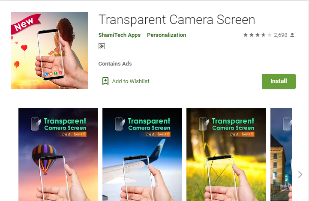
Task: Open the ShamiTech Apps developer page
Action: (119, 35)
